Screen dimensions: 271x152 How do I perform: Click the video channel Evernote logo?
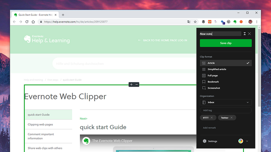point(86,141)
